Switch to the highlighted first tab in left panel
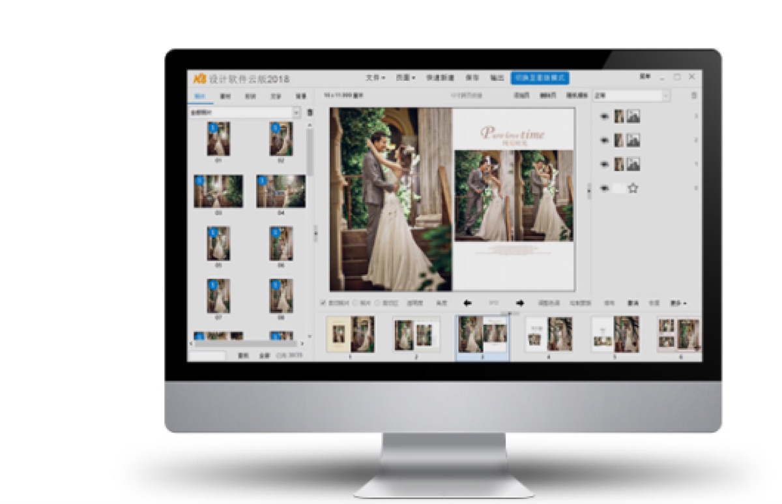782x504 pixels. (x=199, y=96)
